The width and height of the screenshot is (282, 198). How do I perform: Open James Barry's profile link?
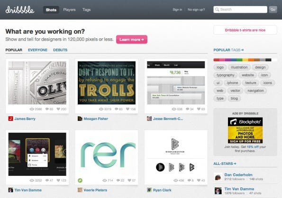pos(25,119)
